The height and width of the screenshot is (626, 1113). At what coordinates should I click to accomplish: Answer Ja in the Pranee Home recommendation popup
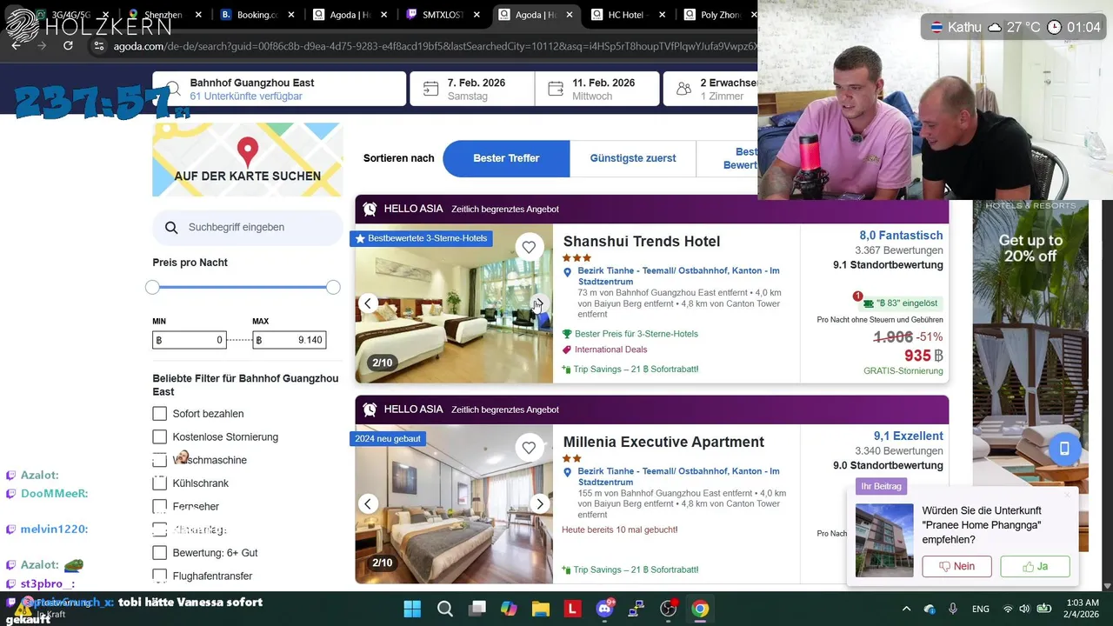pos(1035,566)
